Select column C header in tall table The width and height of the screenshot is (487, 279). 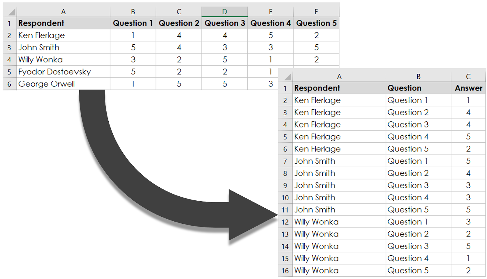click(468, 77)
